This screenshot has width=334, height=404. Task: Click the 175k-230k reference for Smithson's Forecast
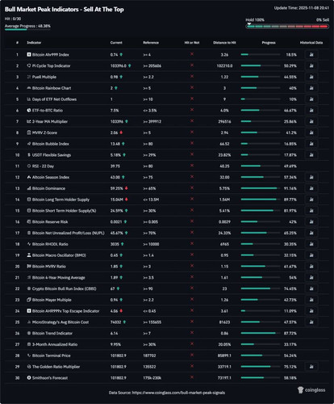(152, 378)
